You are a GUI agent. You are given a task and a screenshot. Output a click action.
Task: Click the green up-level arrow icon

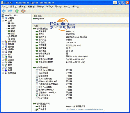click(x=17, y=11)
